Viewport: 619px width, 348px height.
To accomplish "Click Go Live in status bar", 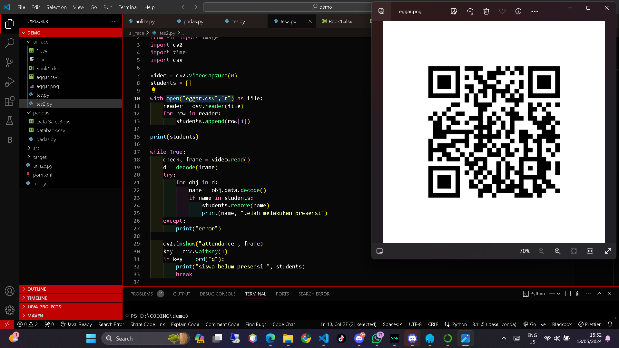I will (535, 324).
